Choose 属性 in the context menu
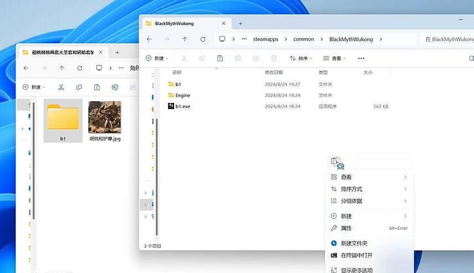This screenshot has width=474, height=273. click(x=369, y=228)
